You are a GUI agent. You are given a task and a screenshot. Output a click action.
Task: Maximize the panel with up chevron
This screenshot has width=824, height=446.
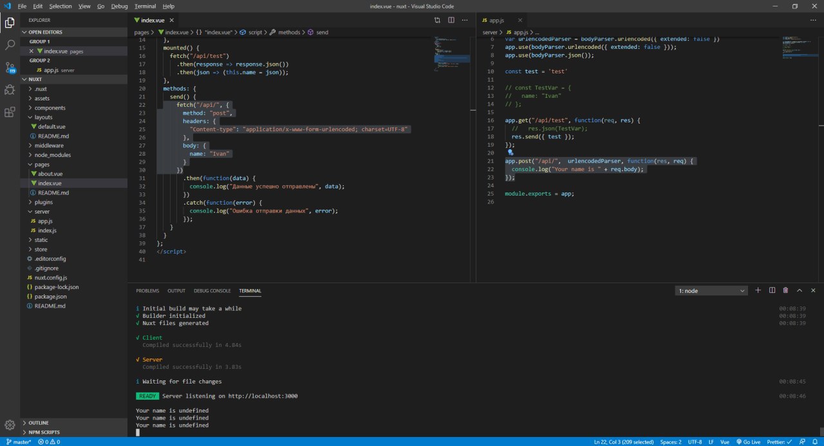(799, 290)
